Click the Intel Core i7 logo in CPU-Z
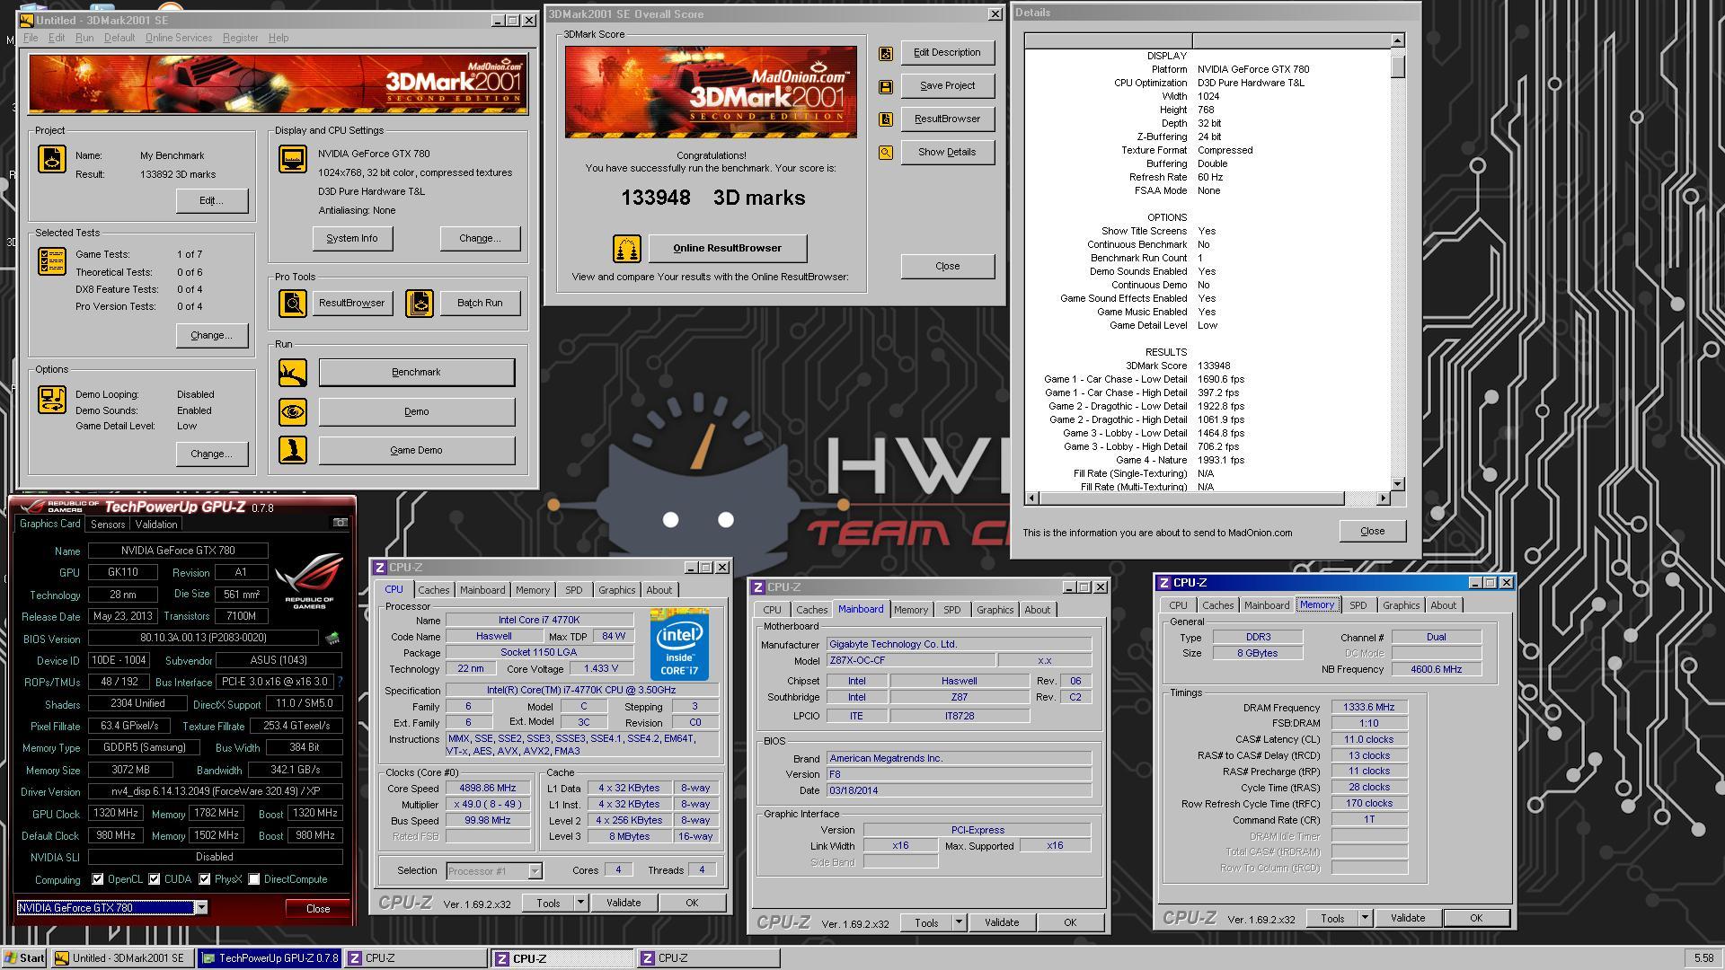The width and height of the screenshot is (1725, 970). click(680, 644)
